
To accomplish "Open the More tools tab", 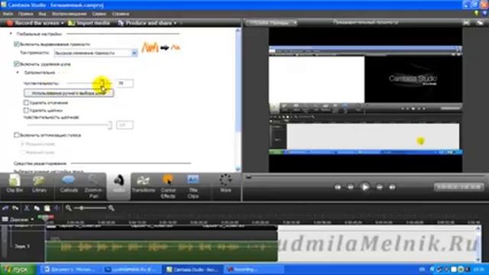I will coord(225,183).
